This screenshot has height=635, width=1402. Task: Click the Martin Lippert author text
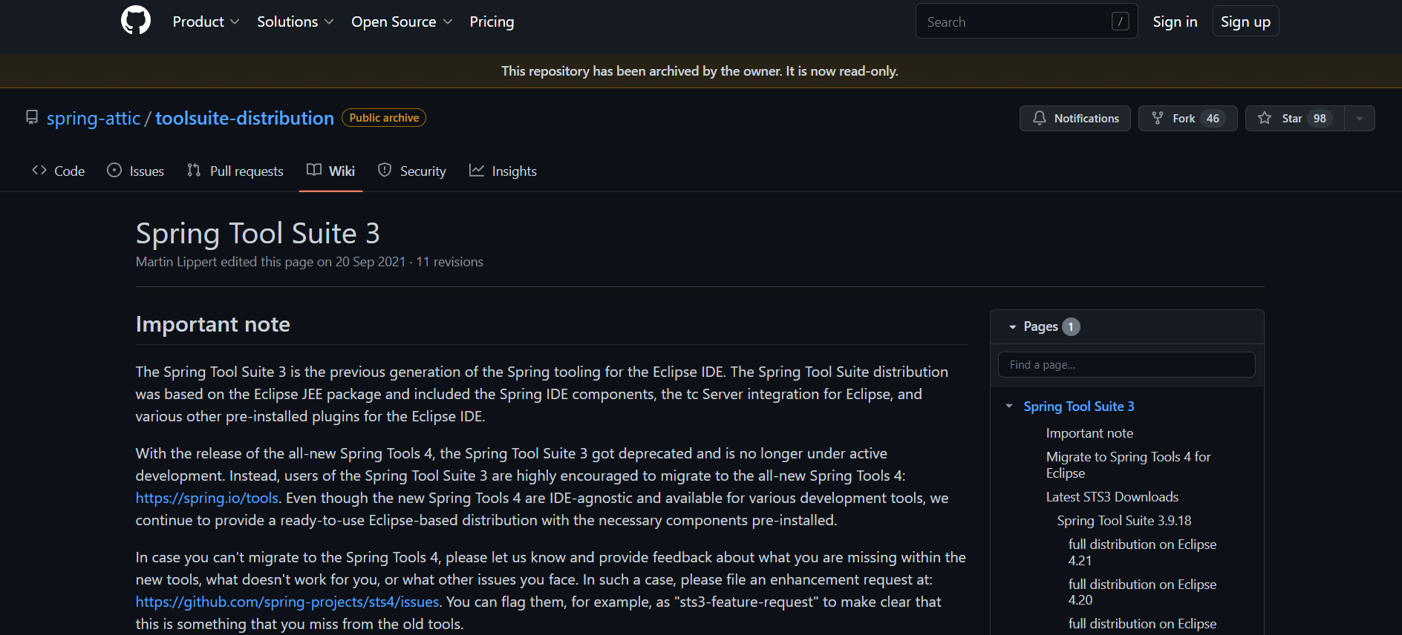click(177, 262)
